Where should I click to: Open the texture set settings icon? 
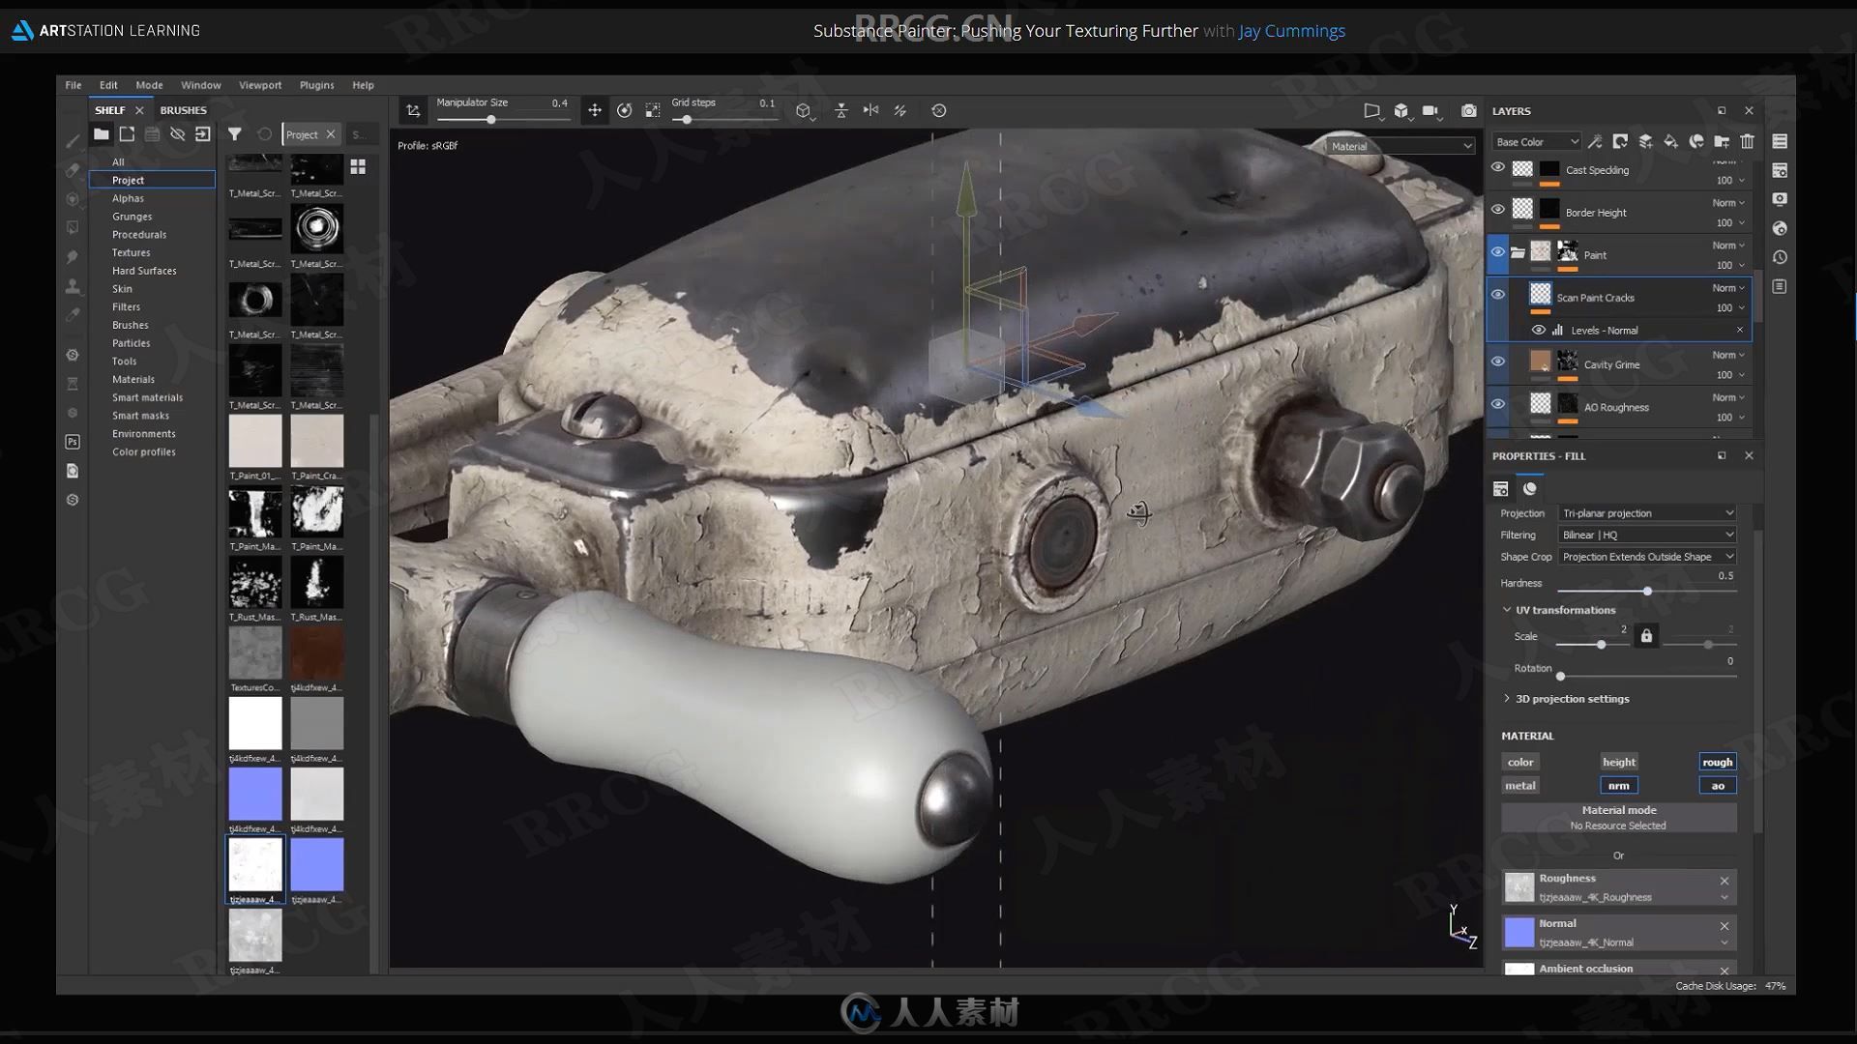pyautogui.click(x=1780, y=170)
